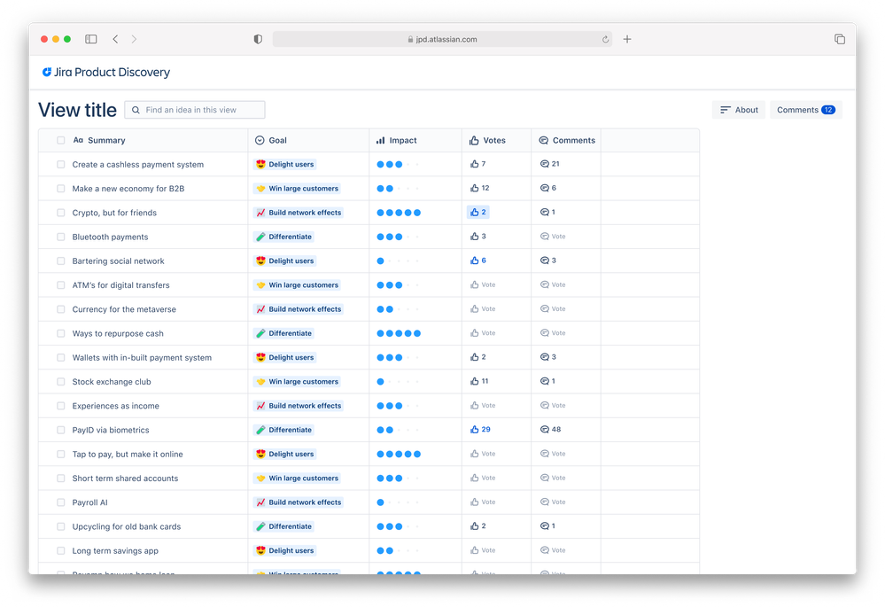Screen dimensions: 885x607
Task: Click the search magnifier icon
Action: 136,110
